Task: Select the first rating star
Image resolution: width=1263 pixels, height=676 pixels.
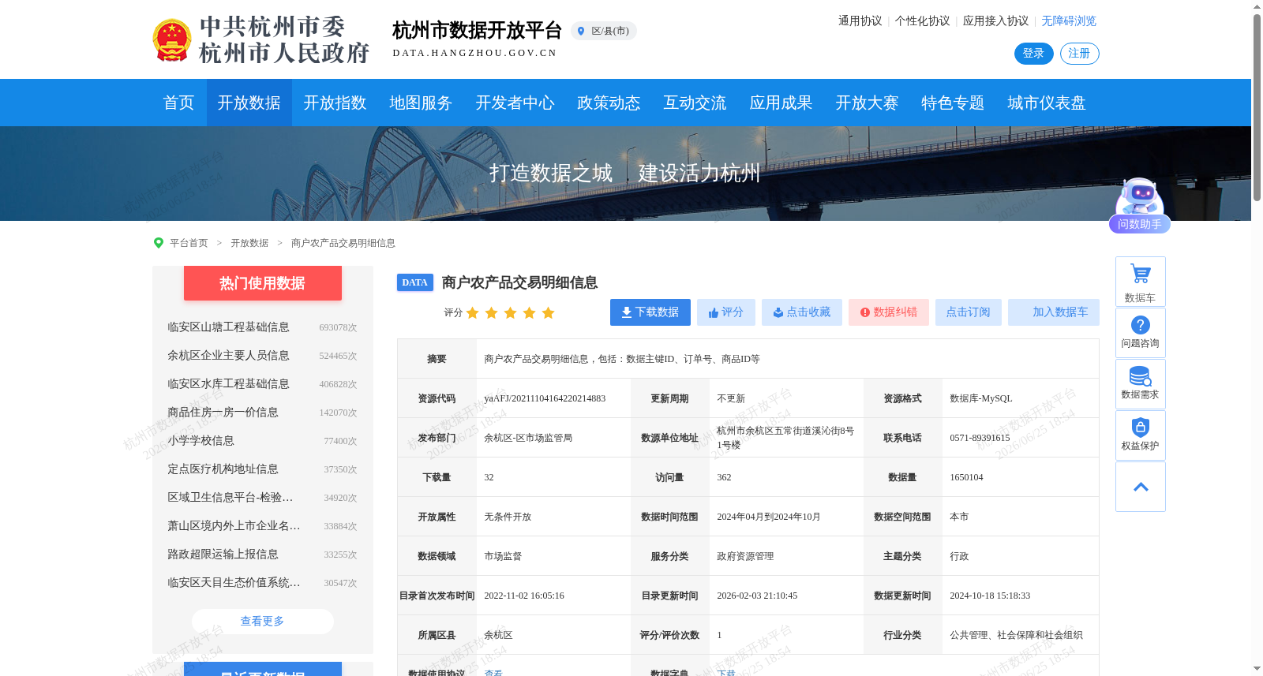Action: pyautogui.click(x=473, y=313)
